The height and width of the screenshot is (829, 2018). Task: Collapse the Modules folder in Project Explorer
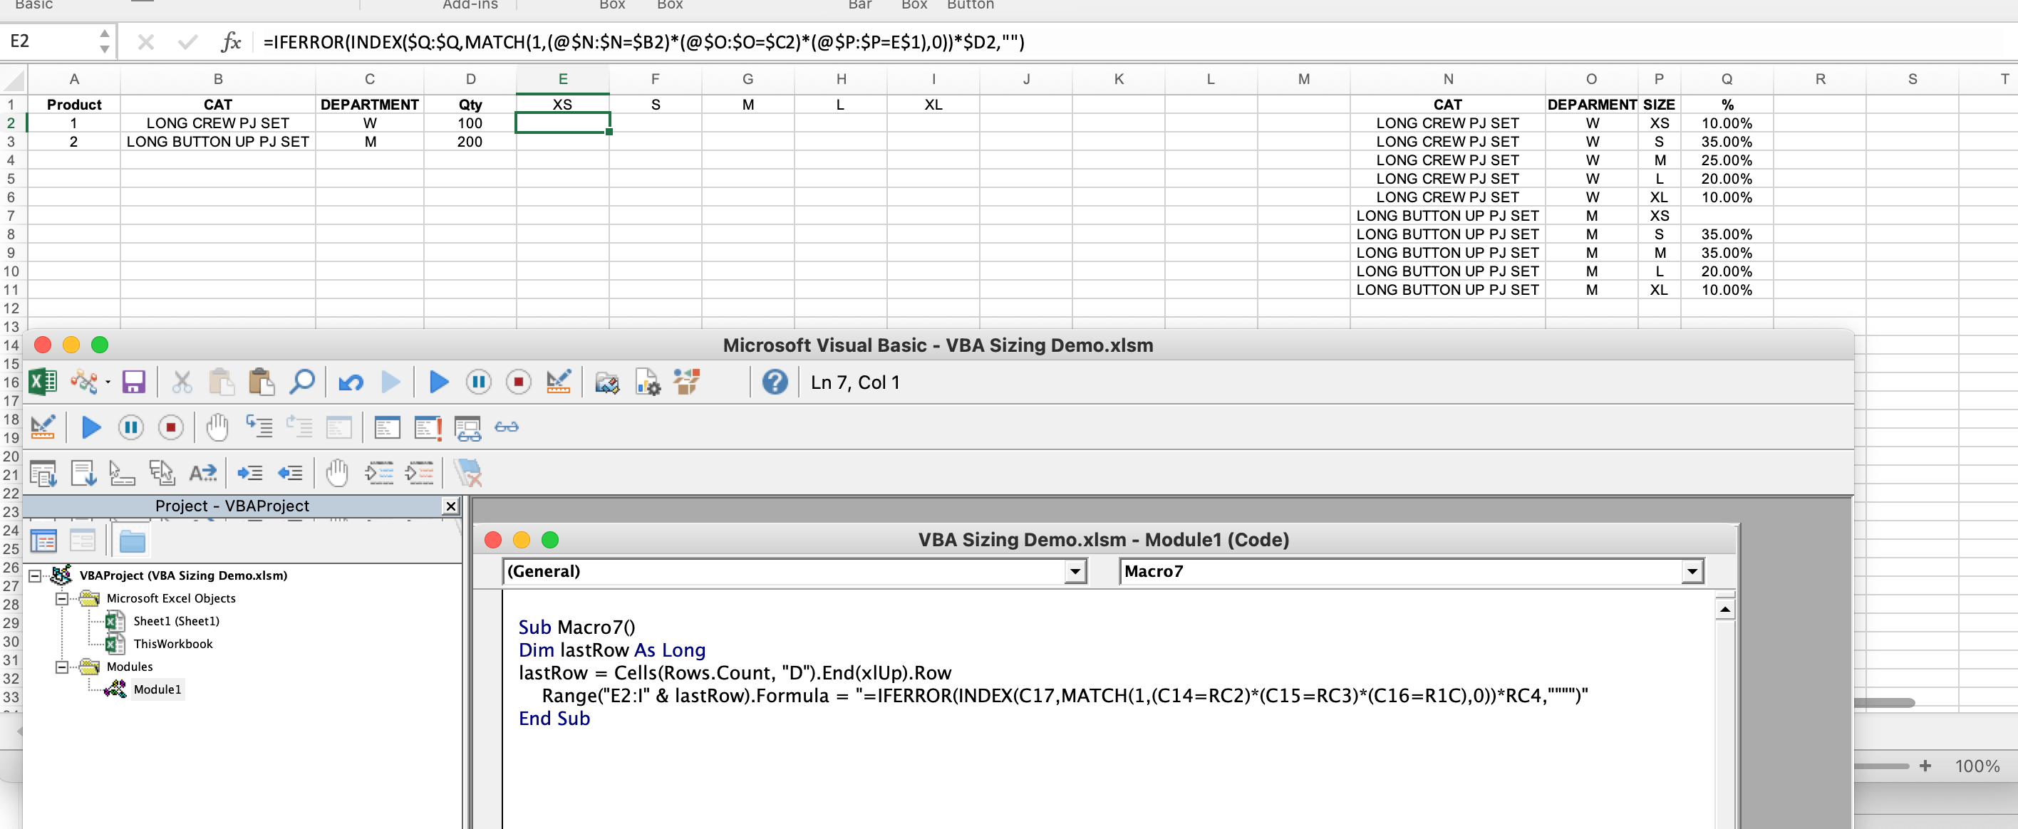pos(61,666)
